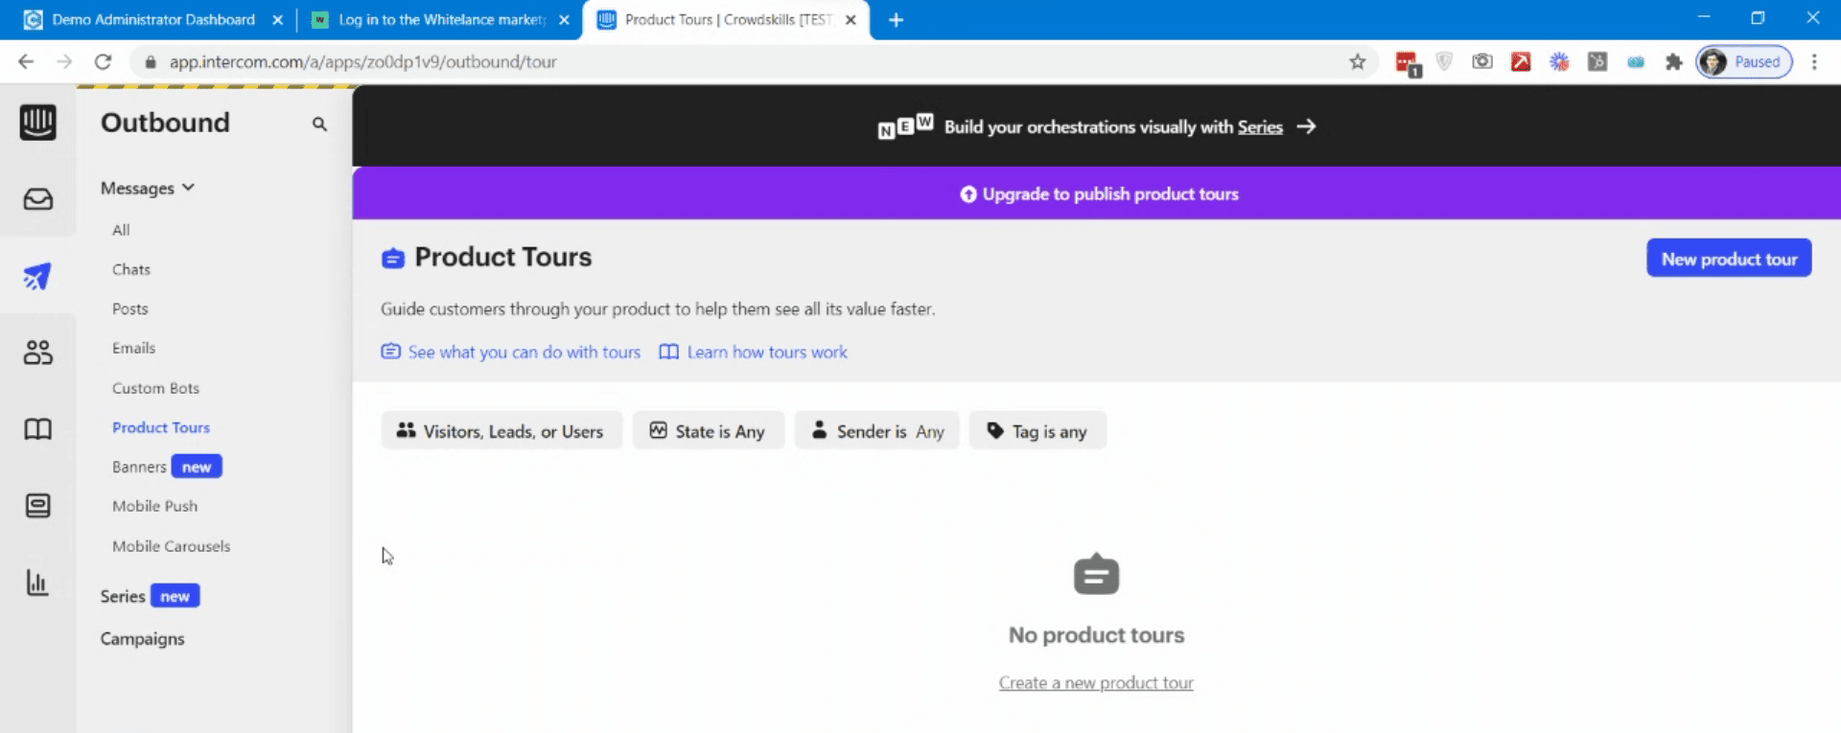The height and width of the screenshot is (733, 1841).
Task: Select the Outbound paper plane icon
Action: (37, 277)
